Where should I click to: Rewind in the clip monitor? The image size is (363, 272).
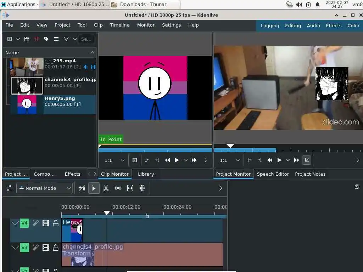pyautogui.click(x=167, y=160)
